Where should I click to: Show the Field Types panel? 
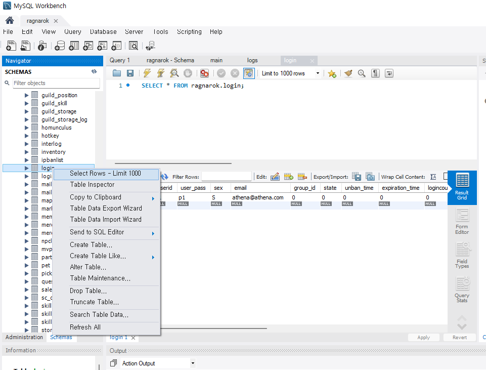[462, 255]
